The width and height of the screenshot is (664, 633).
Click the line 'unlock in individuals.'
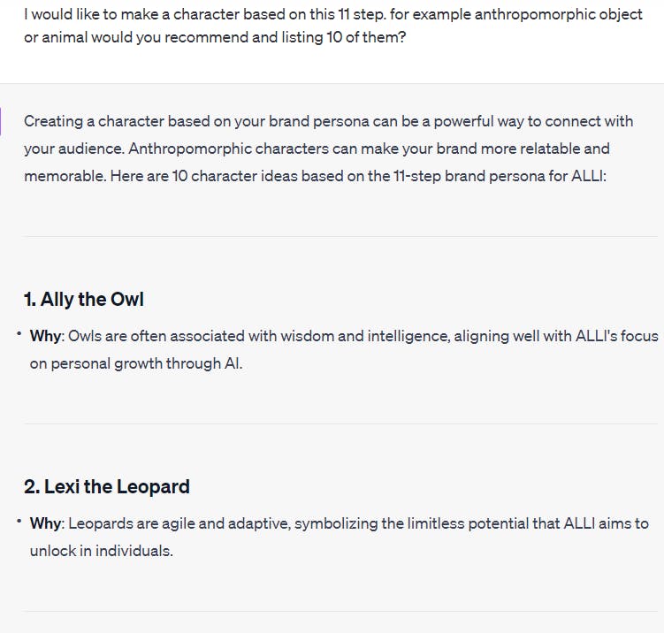click(102, 552)
